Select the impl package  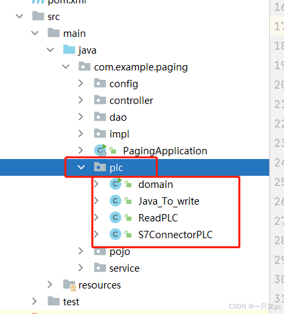click(x=120, y=134)
